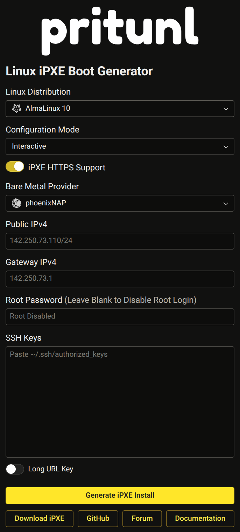240x532 pixels.
Task: Open the Configuration Mode dropdown
Action: click(x=120, y=146)
